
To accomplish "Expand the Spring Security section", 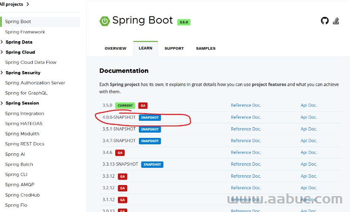I will click(x=2, y=73).
